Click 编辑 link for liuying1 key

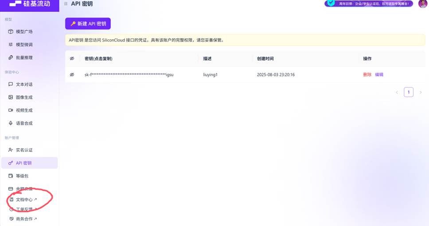[379, 75]
